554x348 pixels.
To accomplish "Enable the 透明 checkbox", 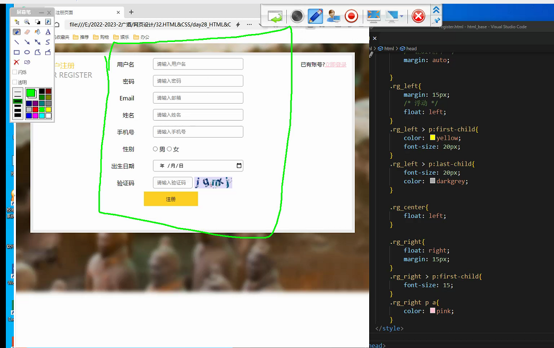I will 15,82.
